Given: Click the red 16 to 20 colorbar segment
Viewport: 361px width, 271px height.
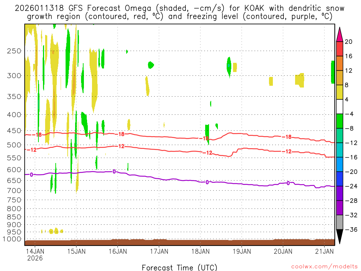Looking at the screenshot, I should pos(339,49).
